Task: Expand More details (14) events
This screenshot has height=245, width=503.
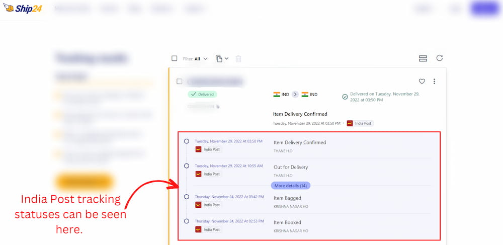Action: (x=291, y=186)
